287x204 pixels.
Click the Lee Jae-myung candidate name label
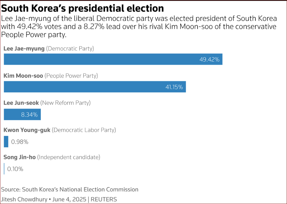(x=24, y=49)
